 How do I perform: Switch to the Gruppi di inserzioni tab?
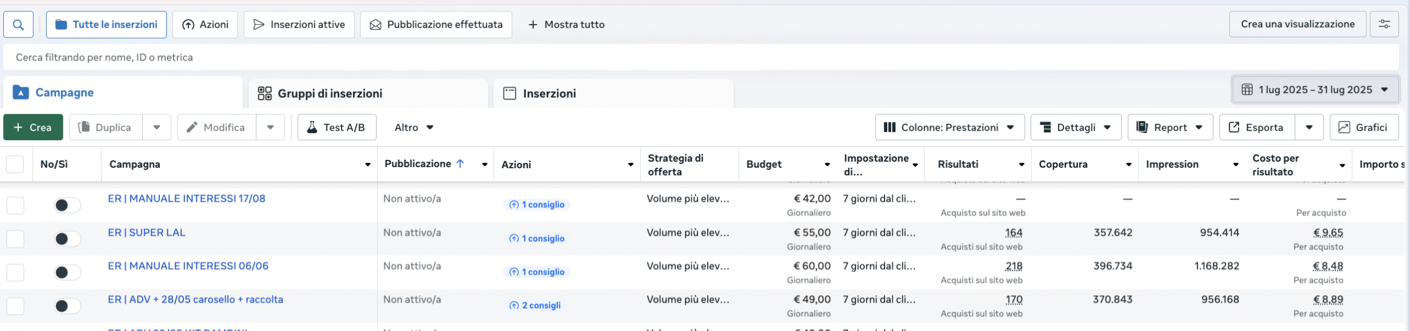point(329,93)
